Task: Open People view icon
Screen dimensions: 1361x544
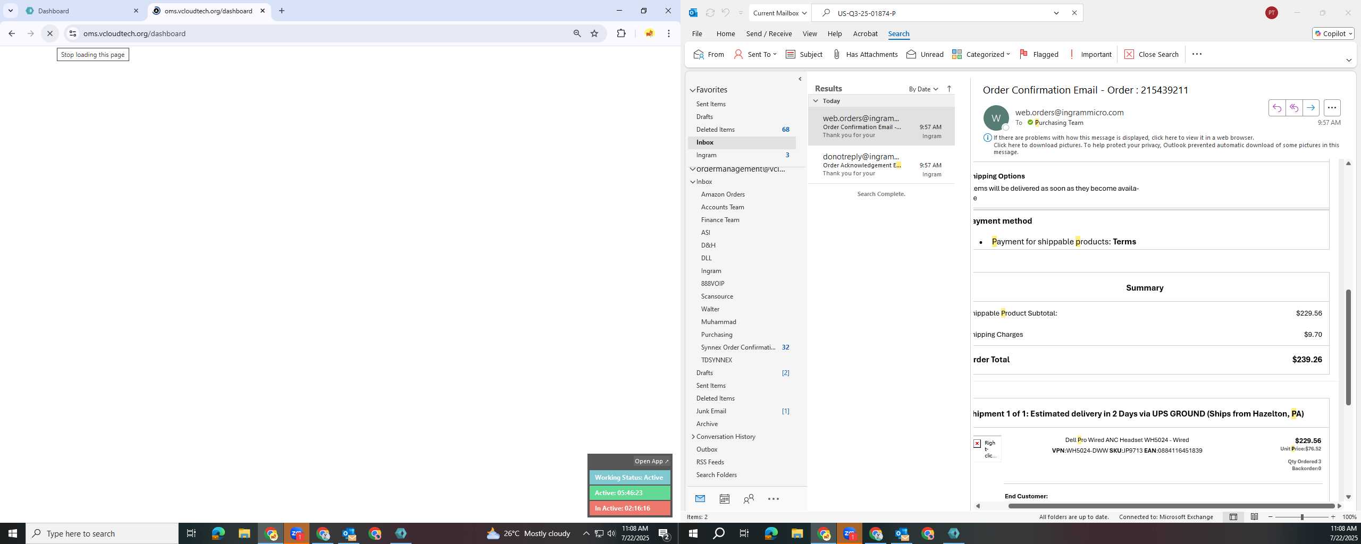Action: (x=749, y=499)
